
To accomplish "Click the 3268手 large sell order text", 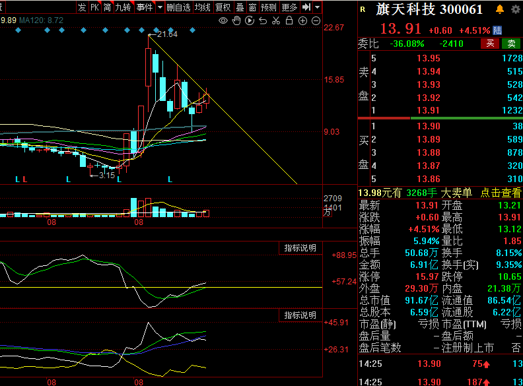I will (x=421, y=193).
